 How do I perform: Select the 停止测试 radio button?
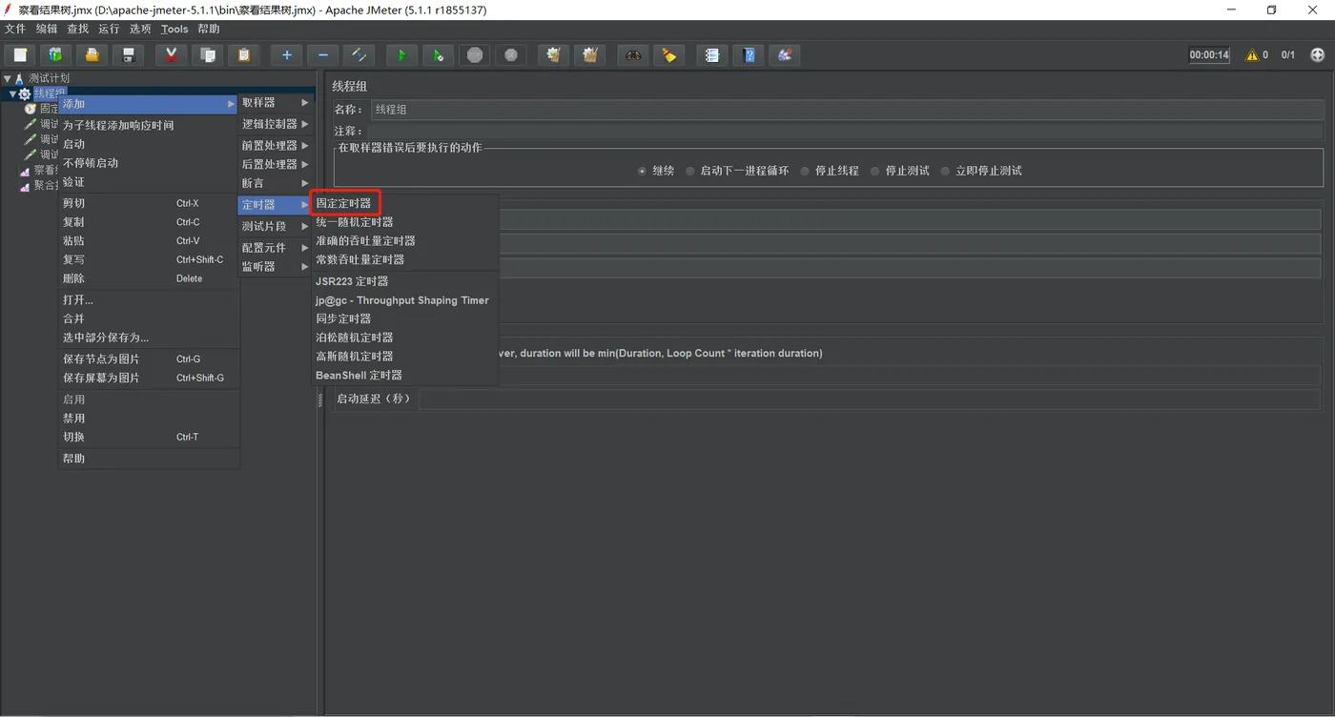point(875,172)
